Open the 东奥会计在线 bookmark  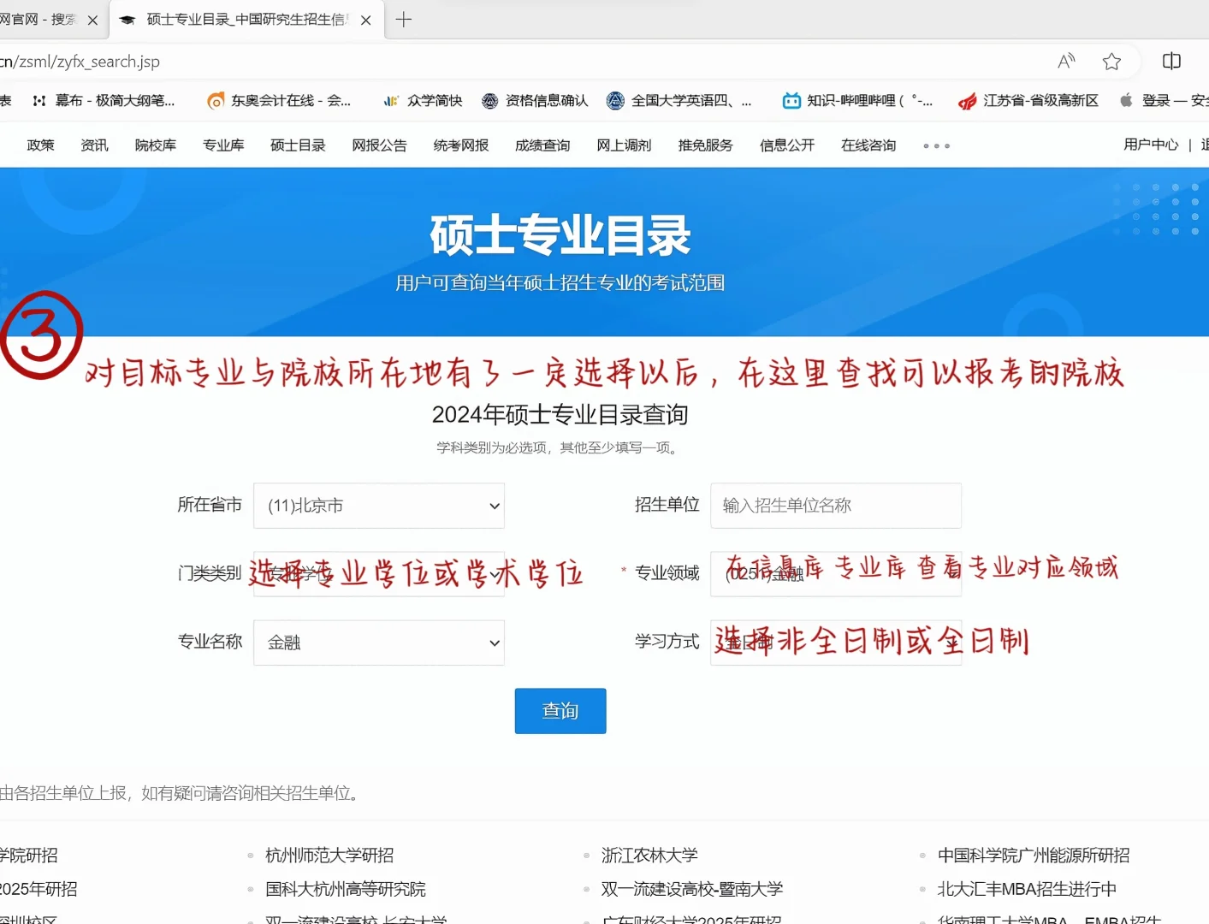click(x=282, y=100)
